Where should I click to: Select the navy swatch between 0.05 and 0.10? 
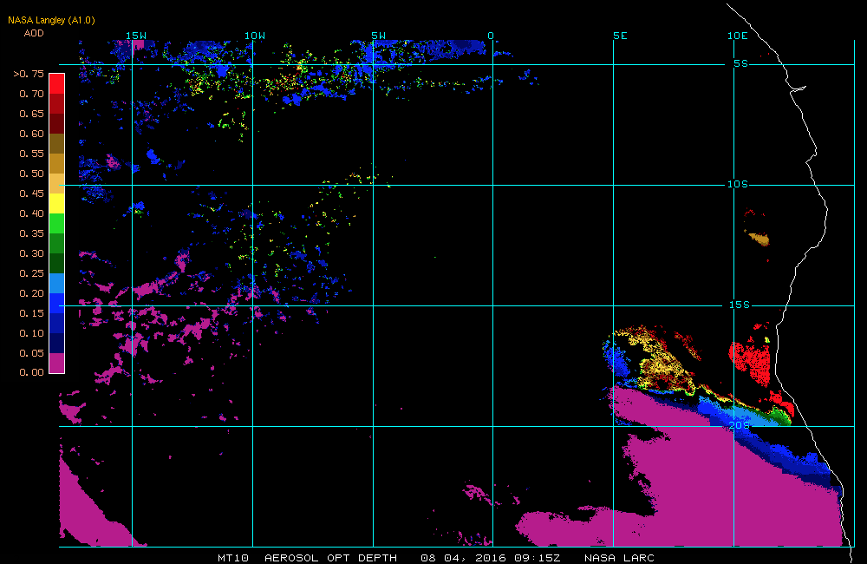57,343
